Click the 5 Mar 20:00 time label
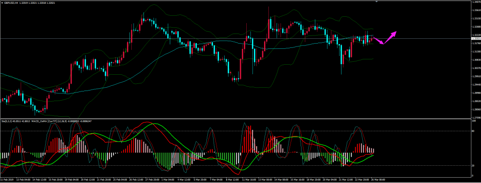Screen dimensions: 481x183 200,180
